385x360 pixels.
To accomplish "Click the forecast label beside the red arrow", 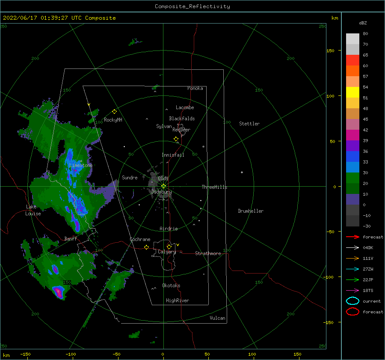I will click(373, 237).
